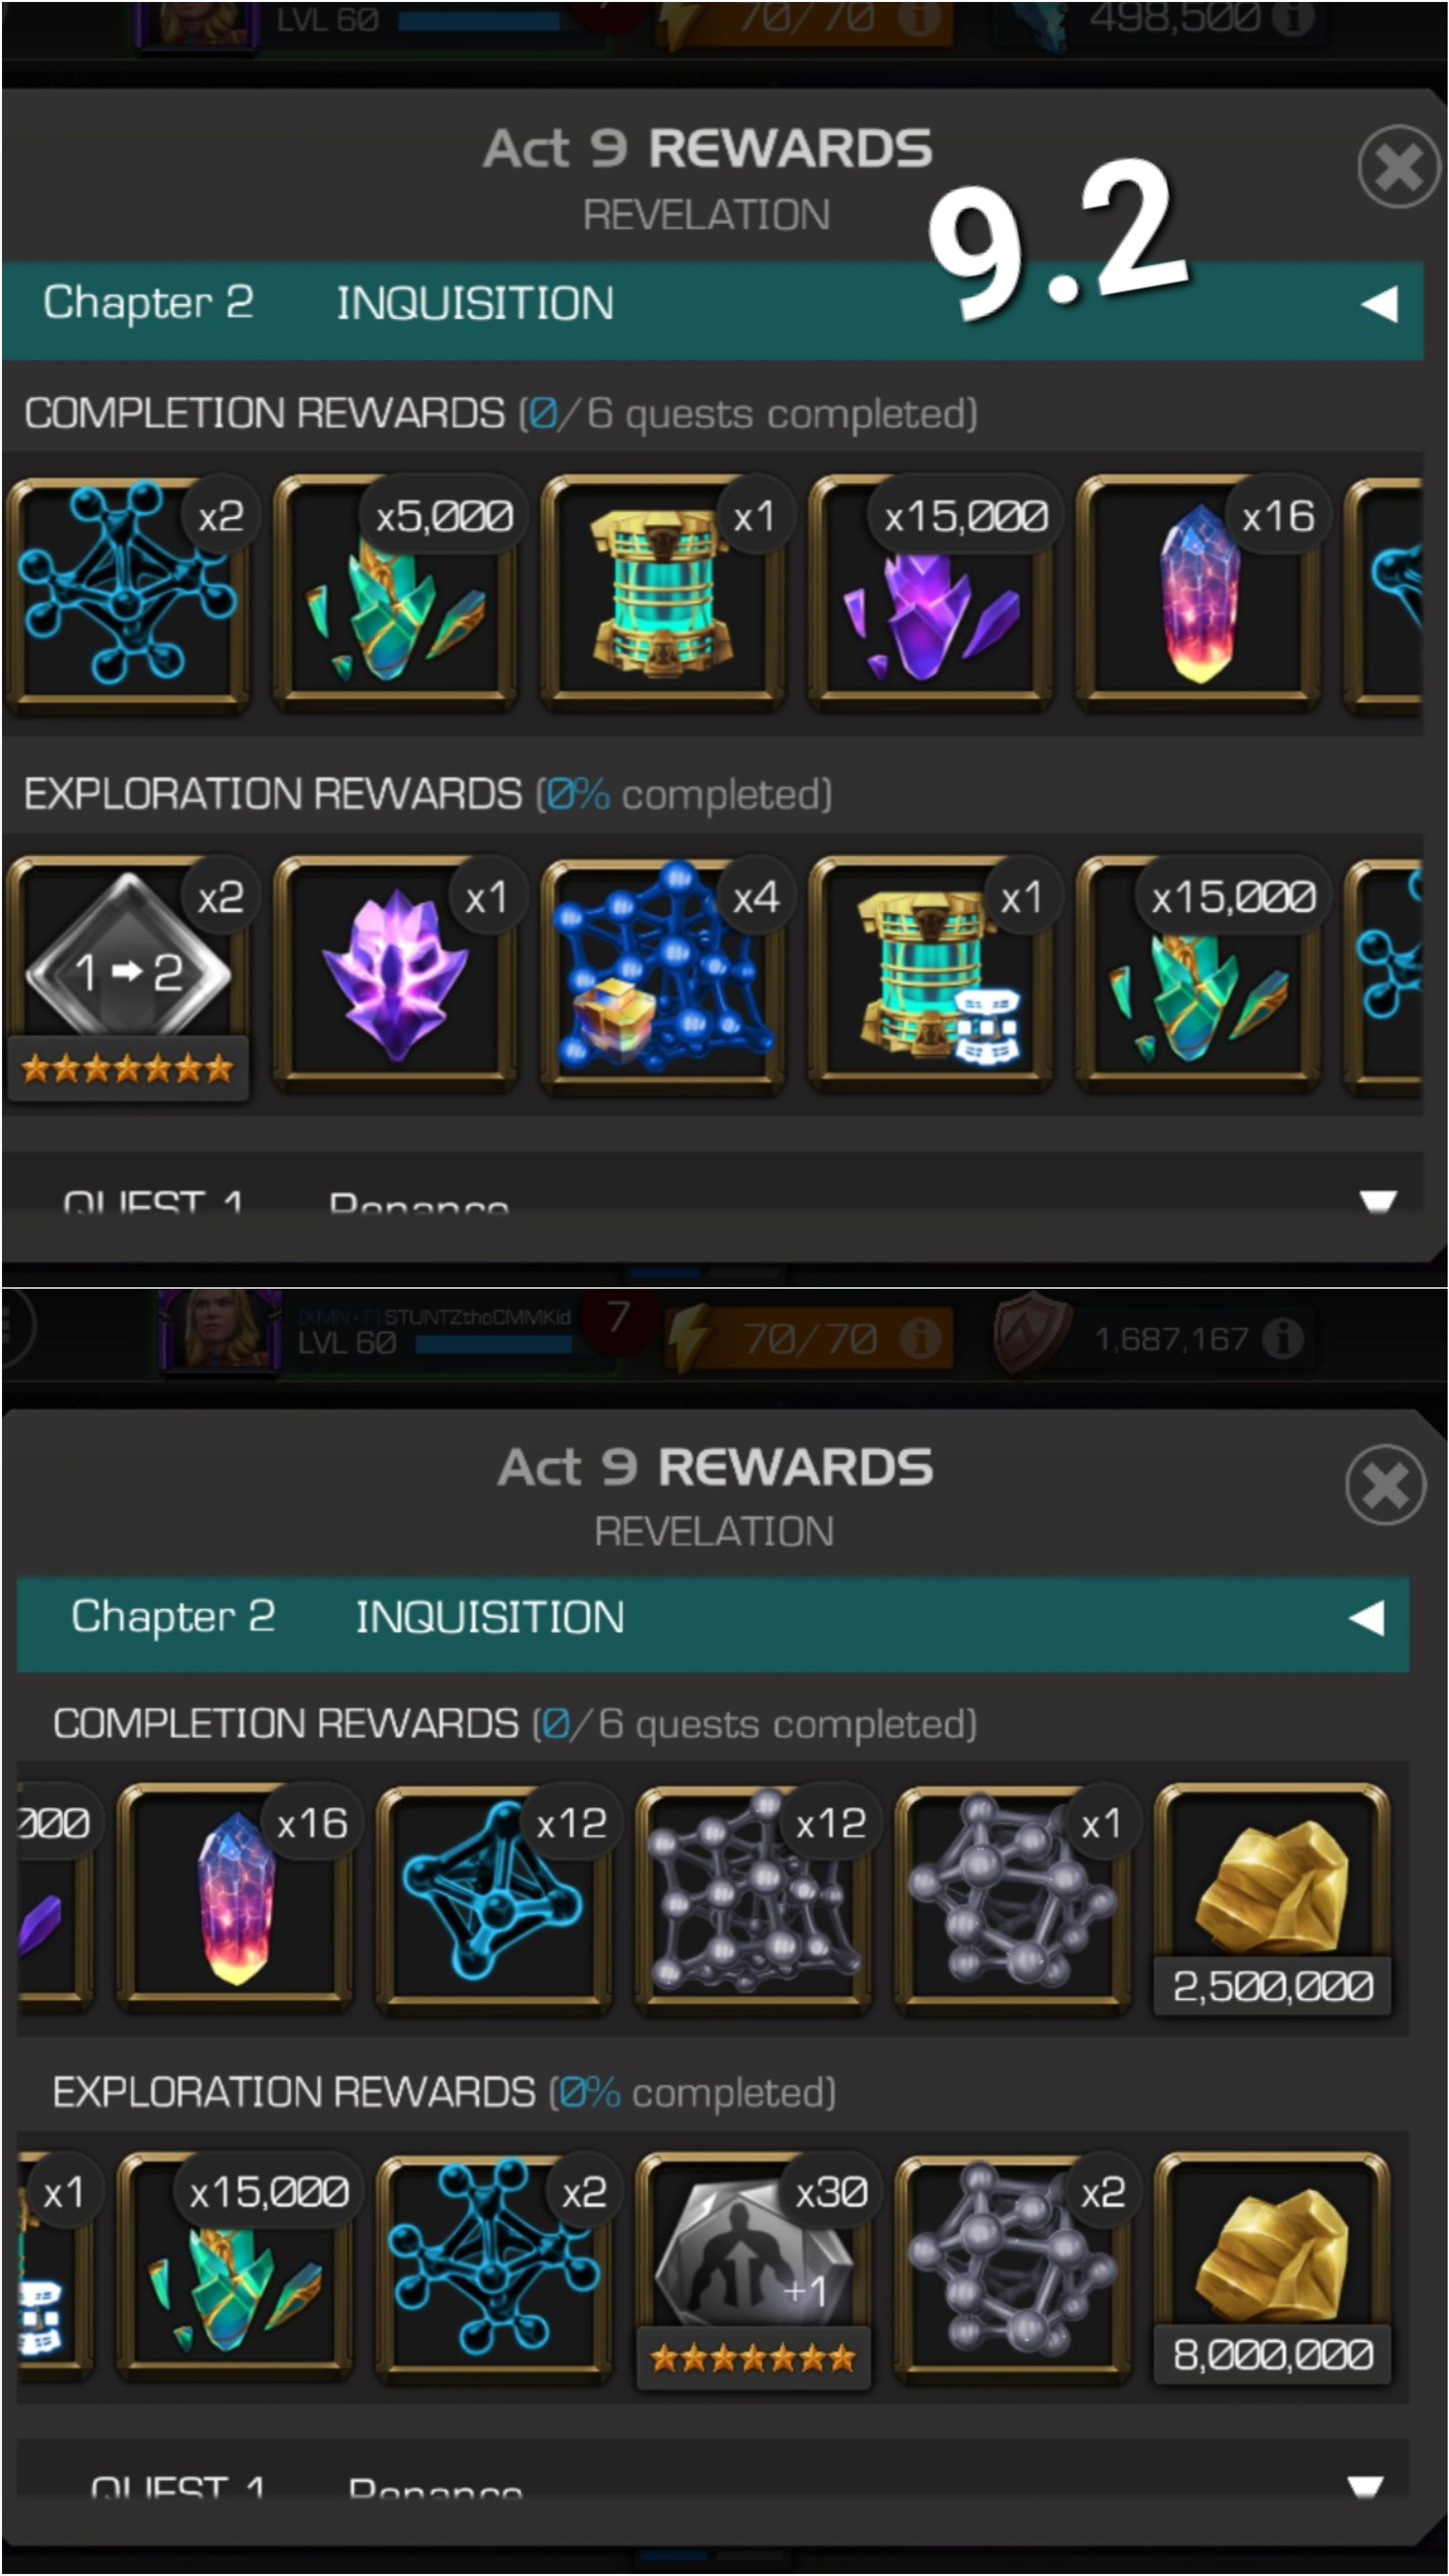Expand Quest 1 dropdown in top panel
1449x2576 pixels.
pos(1378,1200)
